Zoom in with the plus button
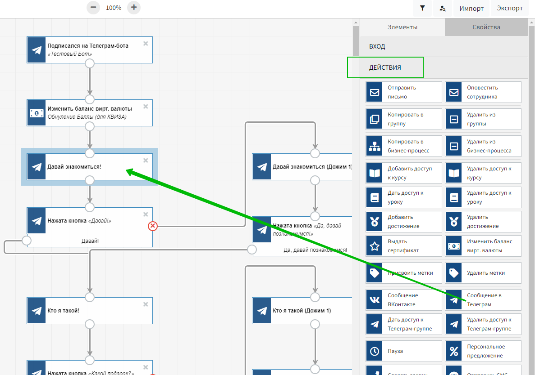Image resolution: width=535 pixels, height=375 pixels. point(134,8)
